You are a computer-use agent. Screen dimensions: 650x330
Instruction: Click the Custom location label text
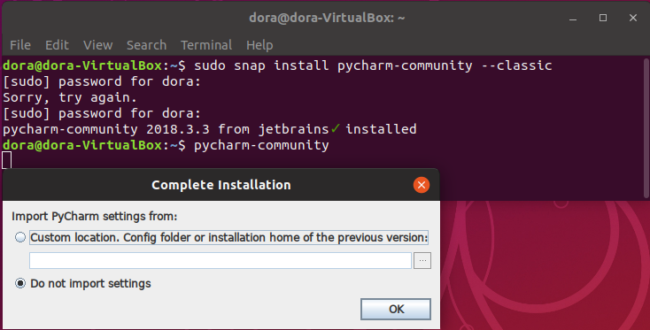(228, 237)
